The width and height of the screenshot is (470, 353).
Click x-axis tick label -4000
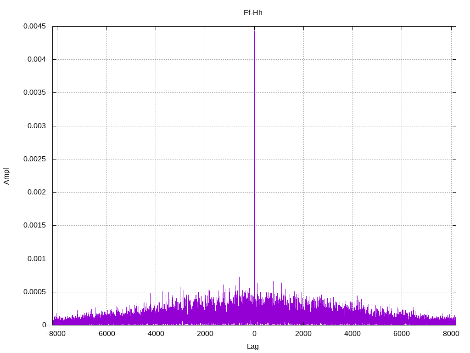(155, 334)
